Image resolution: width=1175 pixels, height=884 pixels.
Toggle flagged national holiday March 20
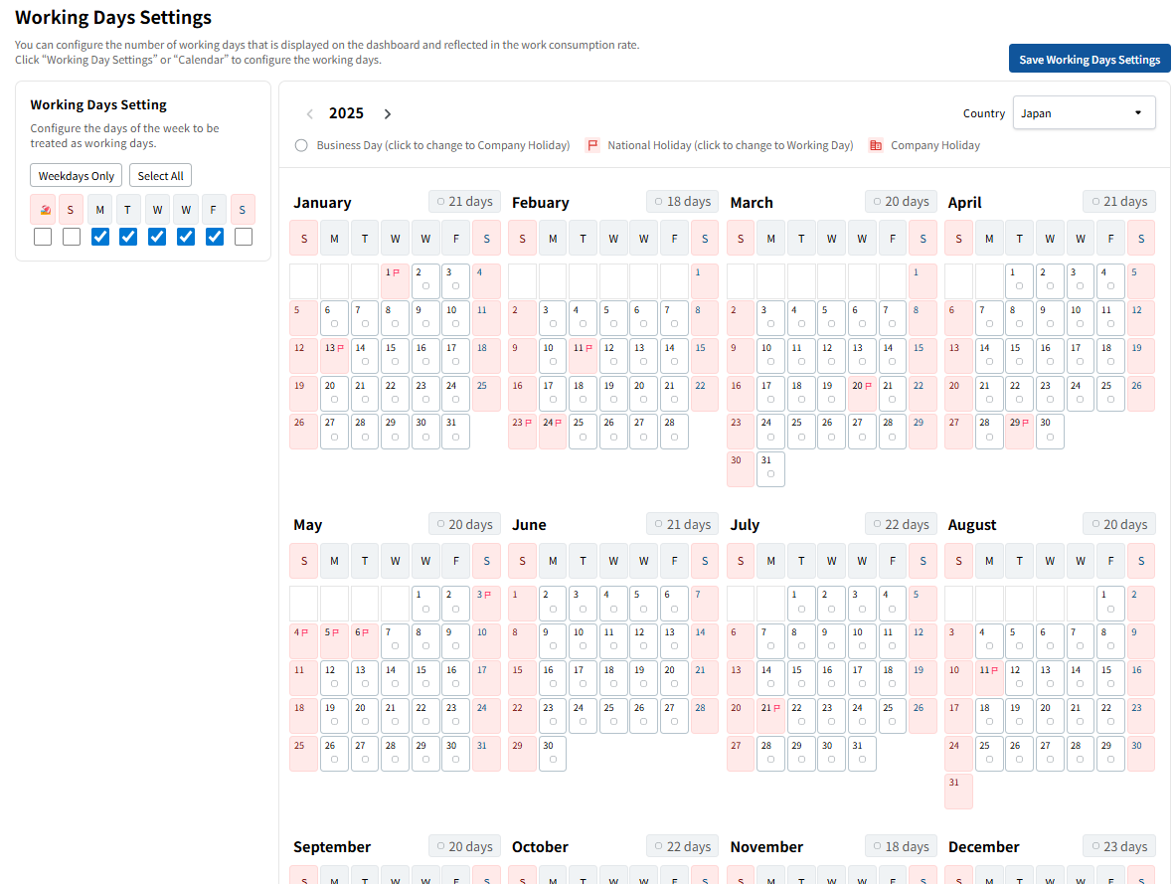click(x=862, y=394)
